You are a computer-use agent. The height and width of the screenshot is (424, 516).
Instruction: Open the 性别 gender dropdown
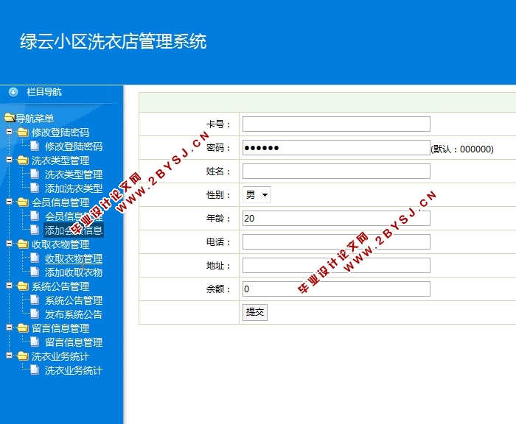pos(257,195)
